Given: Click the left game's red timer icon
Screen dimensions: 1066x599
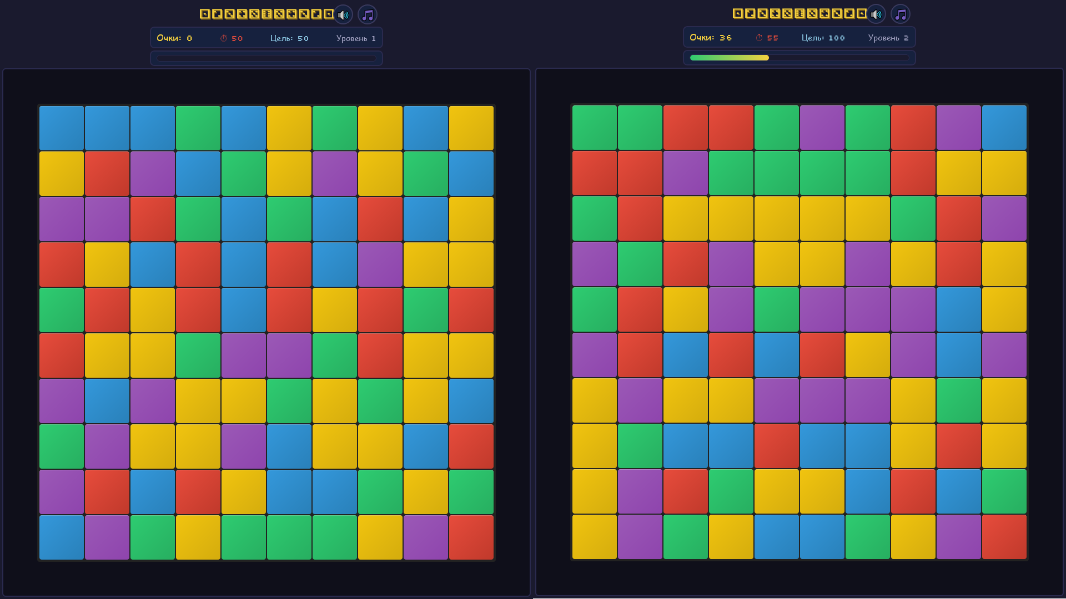Looking at the screenshot, I should tap(224, 38).
